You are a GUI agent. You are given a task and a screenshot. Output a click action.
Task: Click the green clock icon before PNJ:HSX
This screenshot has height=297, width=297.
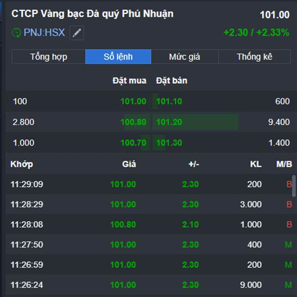[16, 33]
